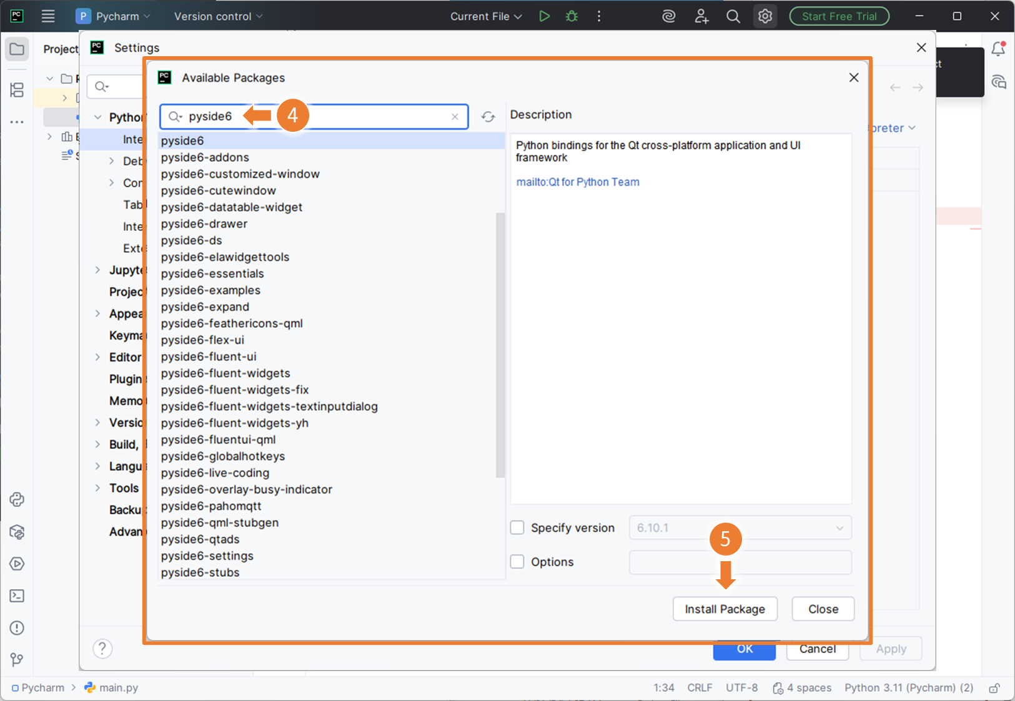
Task: Open the Version control dropdown
Action: [x=219, y=16]
